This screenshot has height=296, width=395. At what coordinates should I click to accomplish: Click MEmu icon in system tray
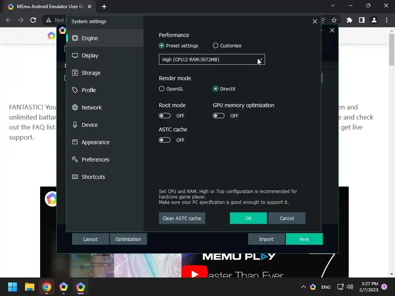[313, 287]
